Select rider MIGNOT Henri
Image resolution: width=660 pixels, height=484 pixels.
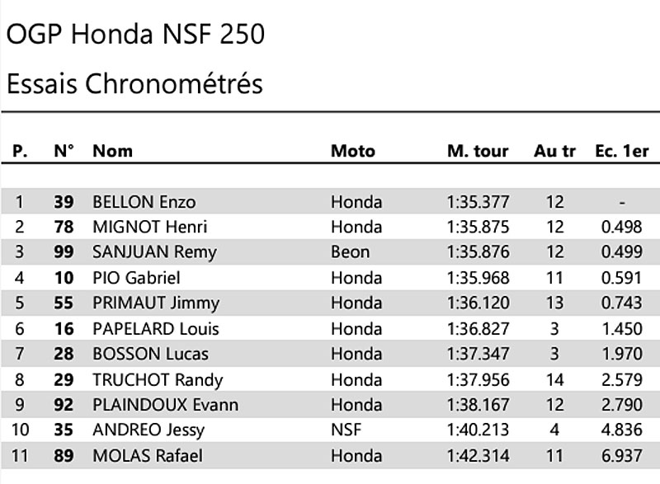tap(149, 228)
